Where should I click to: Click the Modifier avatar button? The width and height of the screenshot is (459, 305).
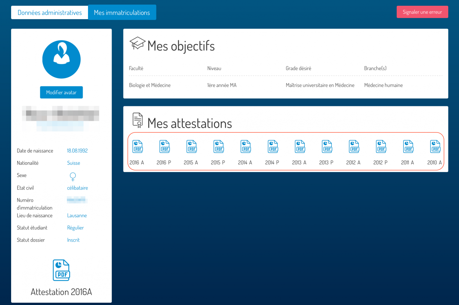point(61,92)
